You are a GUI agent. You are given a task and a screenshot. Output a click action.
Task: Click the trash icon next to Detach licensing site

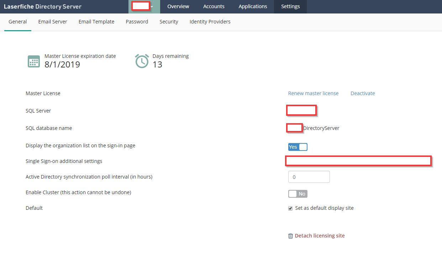290,236
